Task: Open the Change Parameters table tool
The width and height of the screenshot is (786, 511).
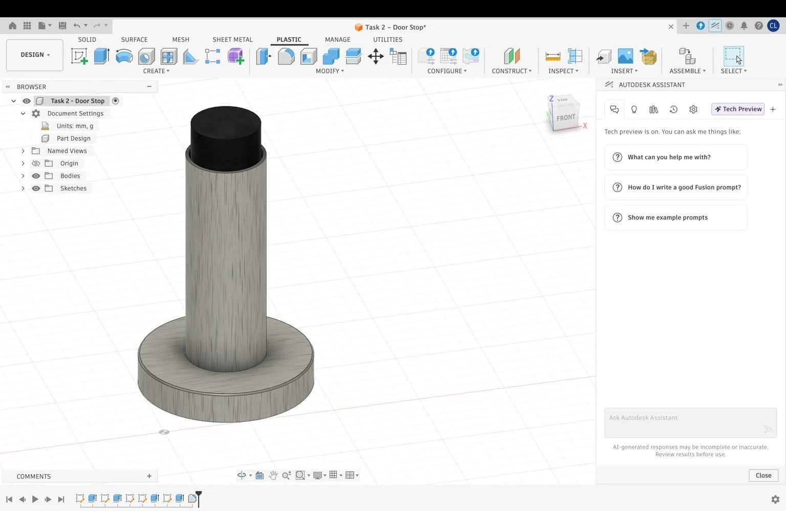Action: click(398, 56)
